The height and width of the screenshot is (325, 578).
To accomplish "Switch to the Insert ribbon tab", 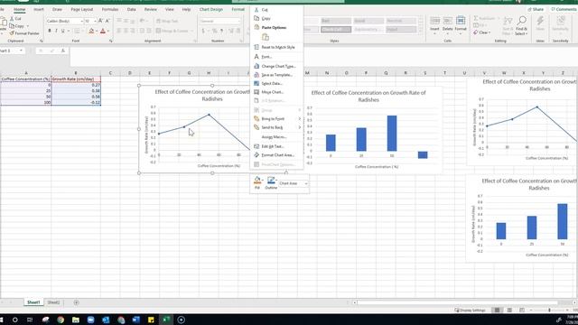I will coord(38,9).
